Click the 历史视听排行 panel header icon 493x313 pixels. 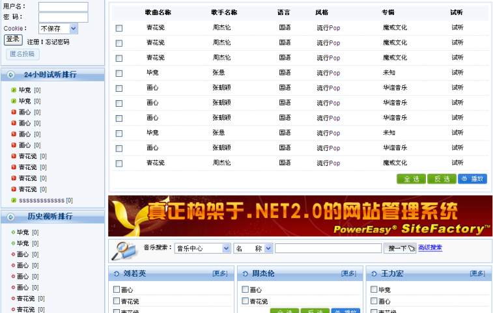point(11,217)
